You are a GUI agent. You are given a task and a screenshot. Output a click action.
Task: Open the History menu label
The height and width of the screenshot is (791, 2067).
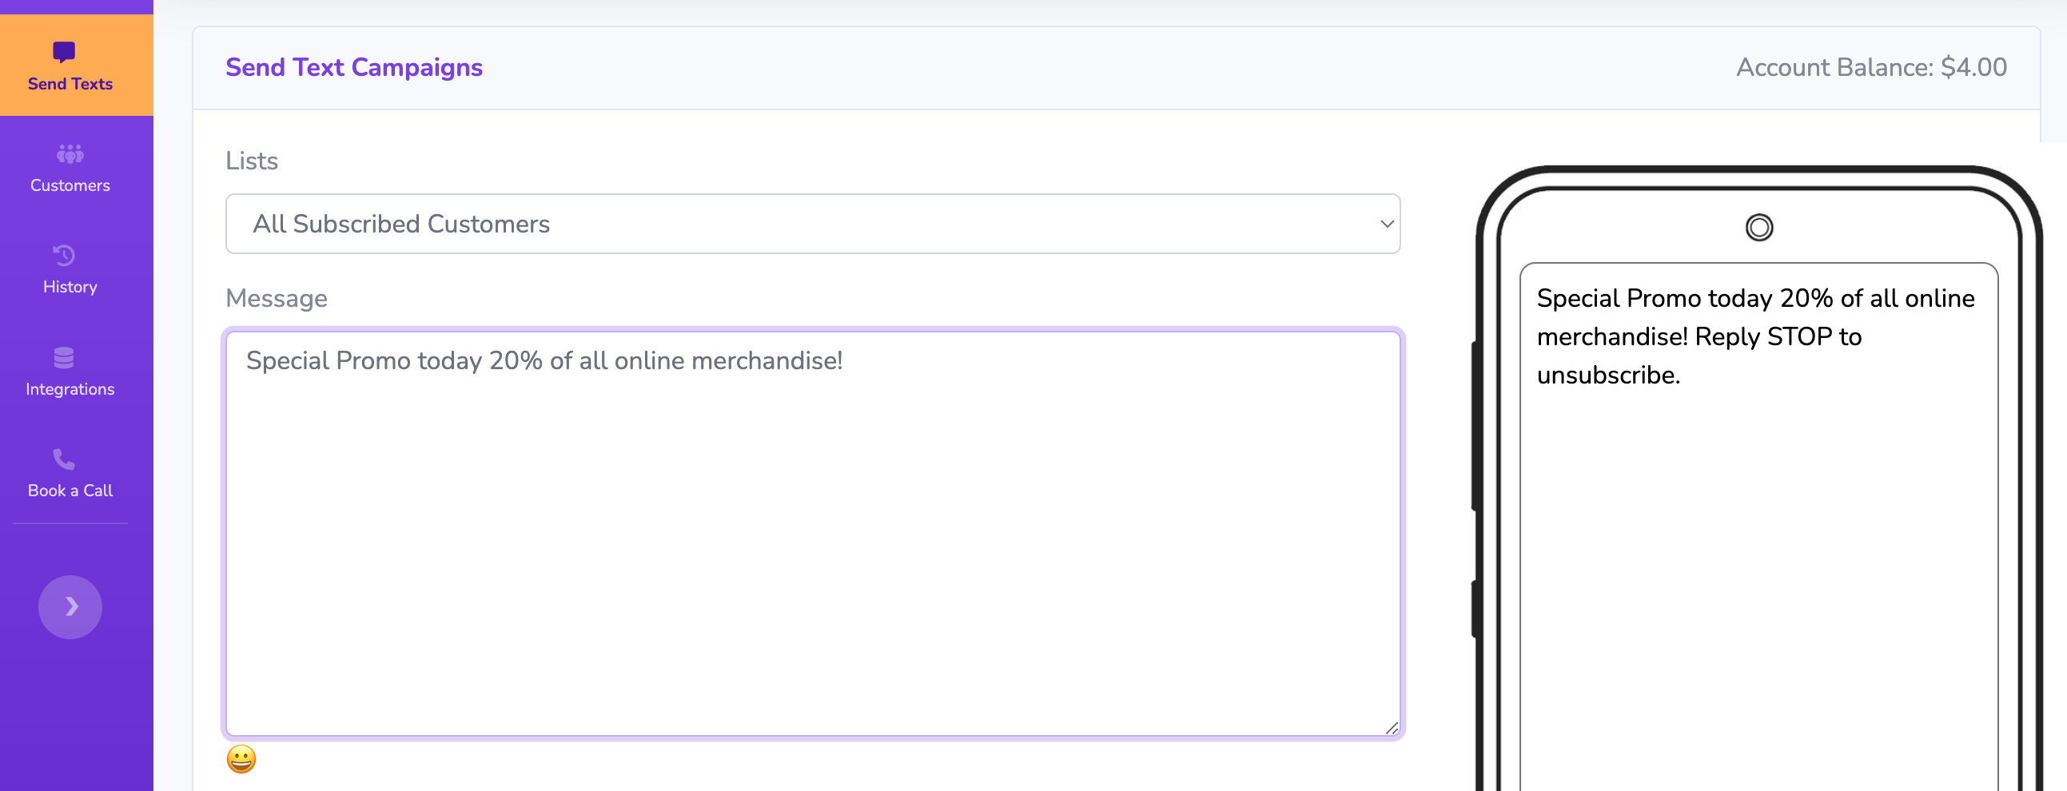[x=70, y=287]
